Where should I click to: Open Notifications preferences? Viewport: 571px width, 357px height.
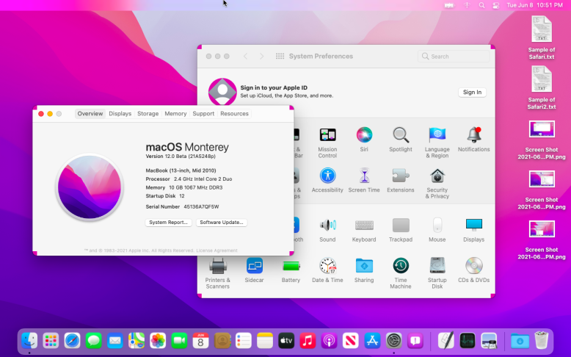click(474, 135)
